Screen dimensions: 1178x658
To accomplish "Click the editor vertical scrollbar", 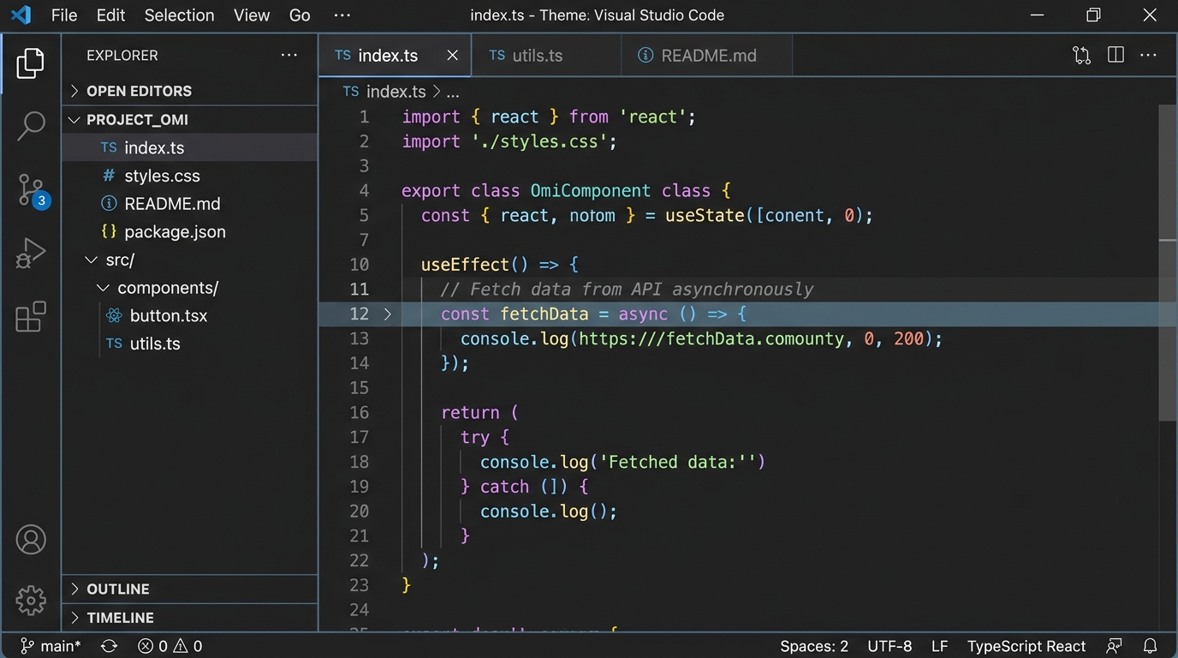I will pyautogui.click(x=1168, y=261).
